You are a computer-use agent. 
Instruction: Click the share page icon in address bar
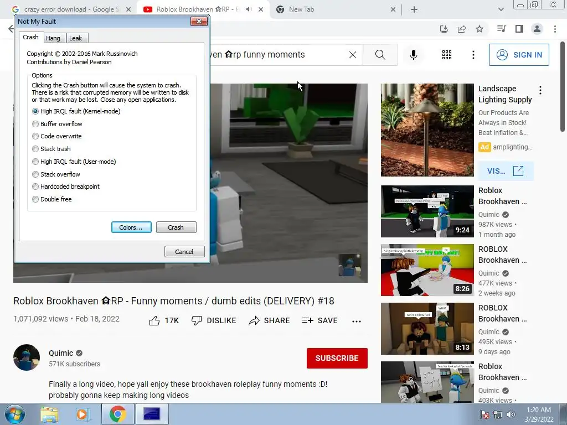click(x=462, y=29)
